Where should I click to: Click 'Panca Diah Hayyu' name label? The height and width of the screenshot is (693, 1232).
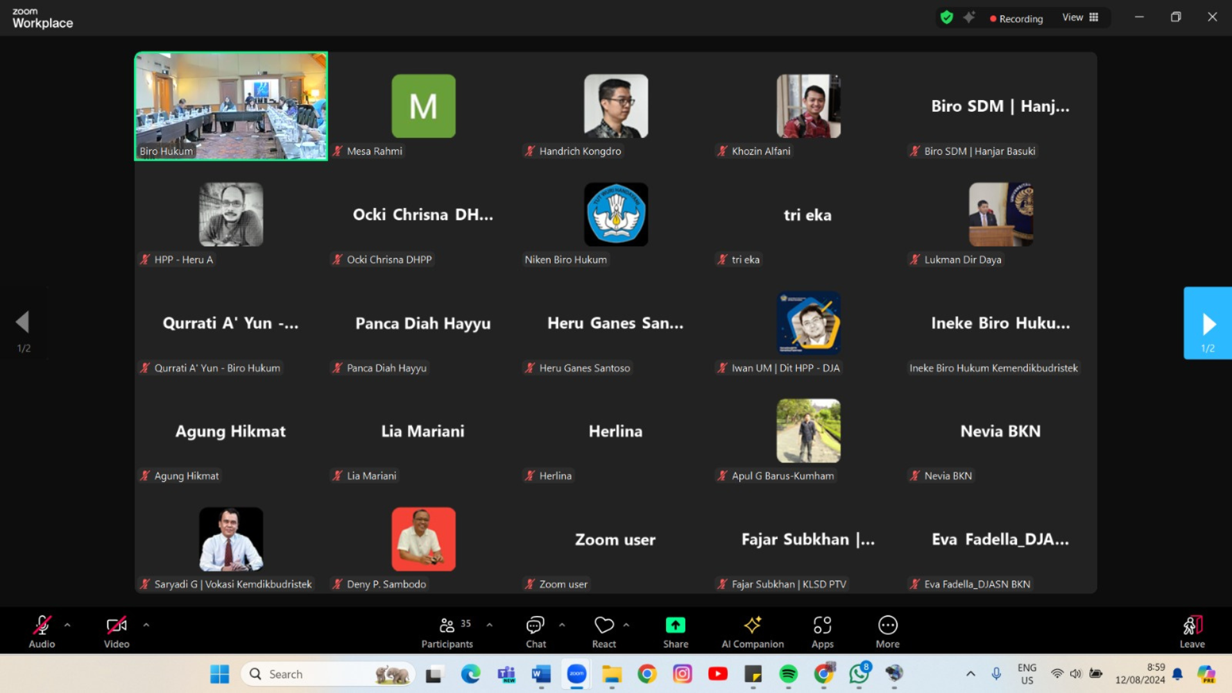pyautogui.click(x=386, y=368)
